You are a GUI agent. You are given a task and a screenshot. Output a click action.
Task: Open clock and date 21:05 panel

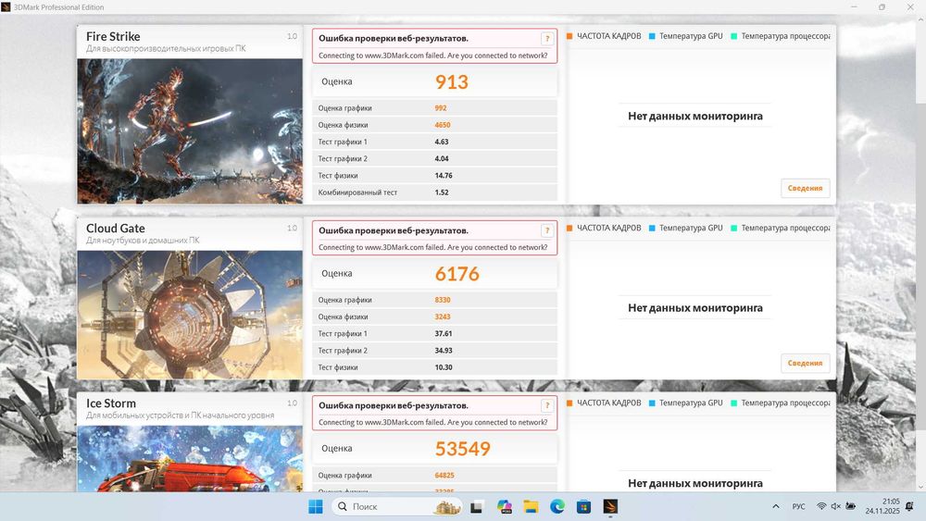(882, 506)
